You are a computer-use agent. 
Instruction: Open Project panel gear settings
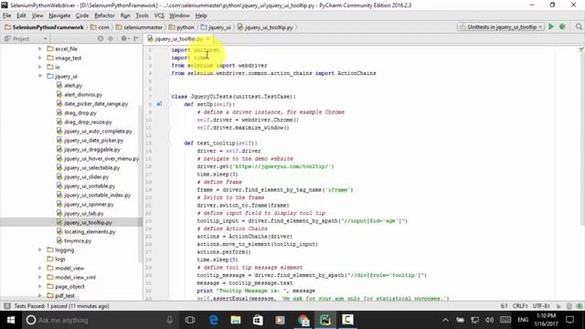tap(124, 38)
